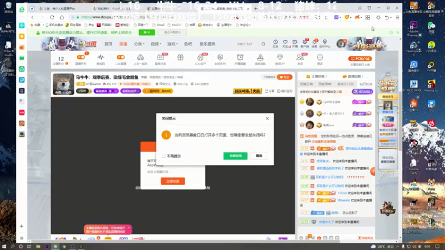Expand the 视频 dropdown menu
445x250 pixels.
pos(156,44)
